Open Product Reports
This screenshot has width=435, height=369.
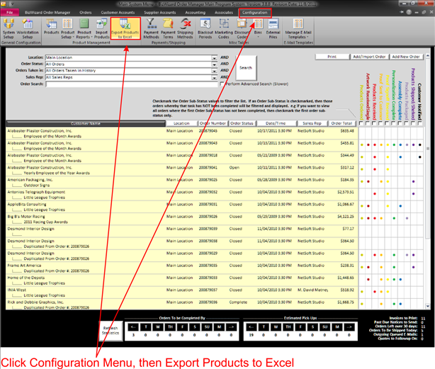click(84, 28)
